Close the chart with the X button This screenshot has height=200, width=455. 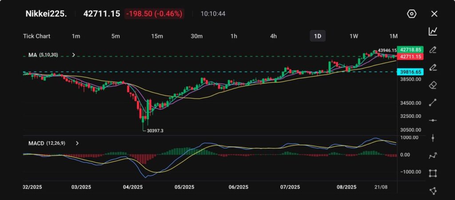[x=434, y=14]
